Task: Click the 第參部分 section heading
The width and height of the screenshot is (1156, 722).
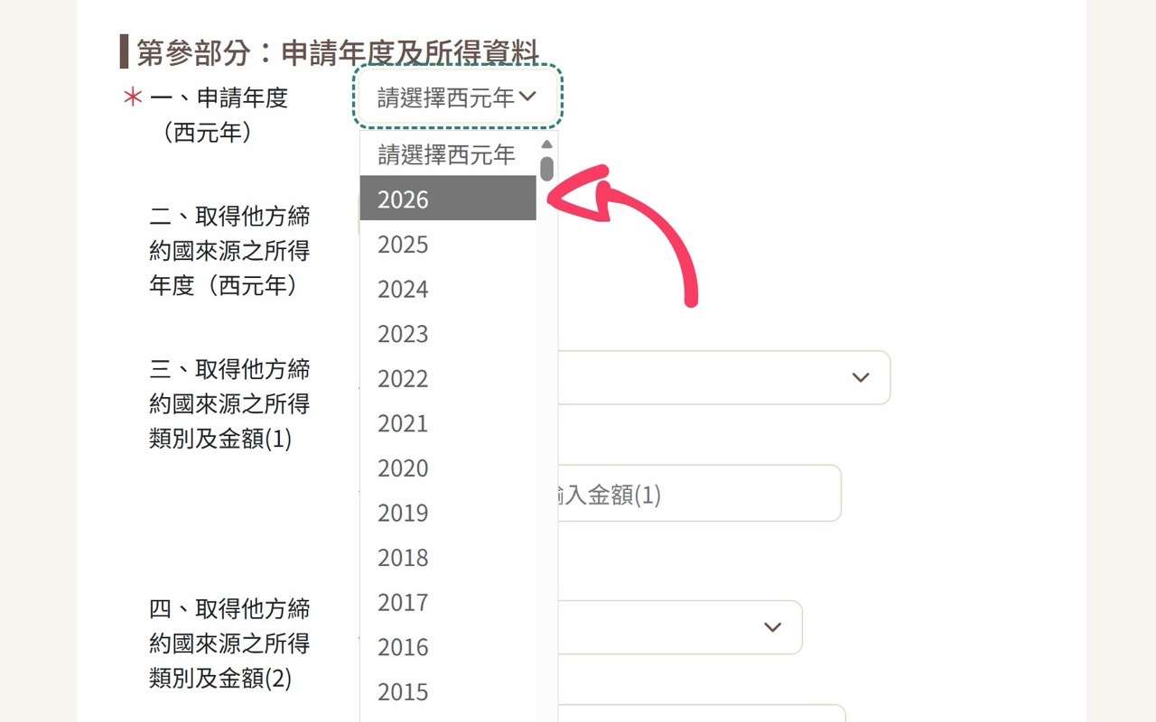Action: [334, 52]
